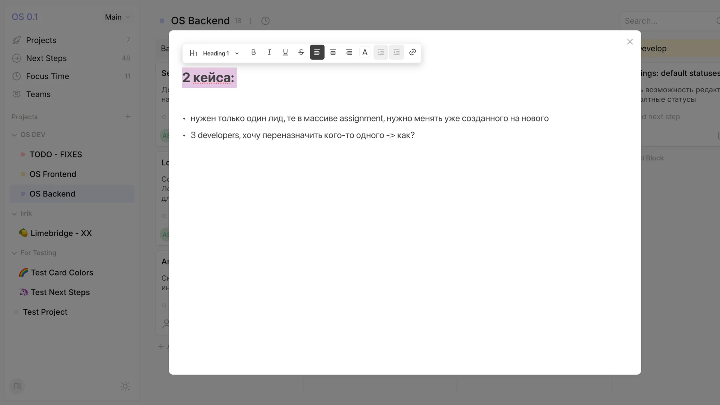
Task: Apply strikethrough formatting
Action: tap(301, 52)
